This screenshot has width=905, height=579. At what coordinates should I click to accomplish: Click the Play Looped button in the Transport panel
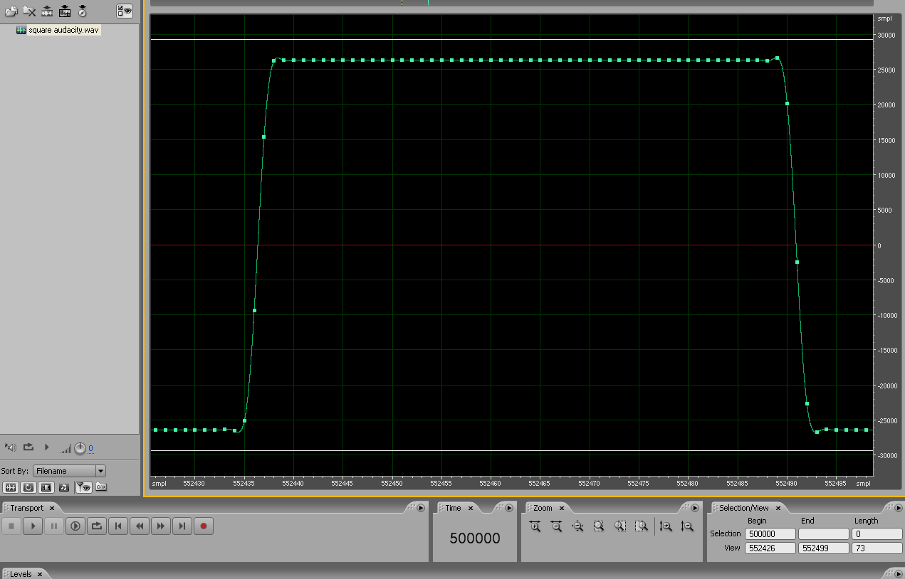click(97, 526)
